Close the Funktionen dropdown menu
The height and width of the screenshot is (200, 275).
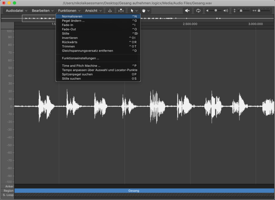[x=69, y=11]
